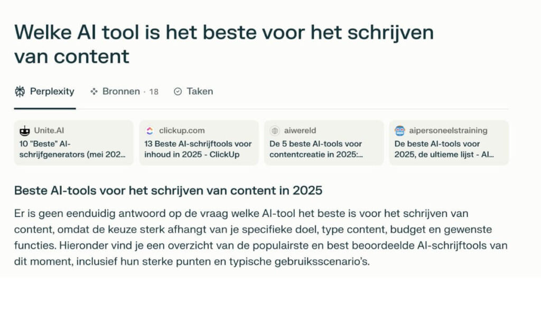541x315 pixels.
Task: Click the ClickUp logo favicon
Action: click(150, 130)
